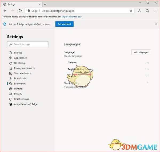Open Printing settings page
160x152 pixels.
[18, 89]
